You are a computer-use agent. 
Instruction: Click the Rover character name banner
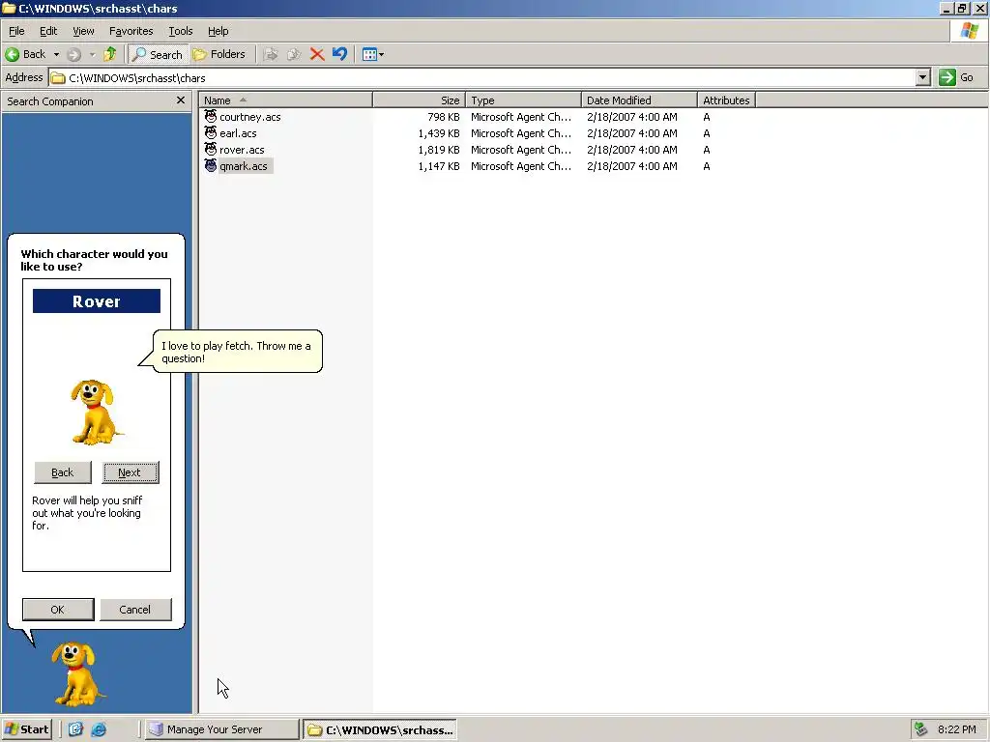[x=97, y=301]
